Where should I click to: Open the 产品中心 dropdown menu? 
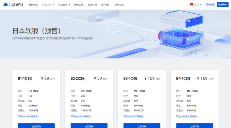pos(48,5)
